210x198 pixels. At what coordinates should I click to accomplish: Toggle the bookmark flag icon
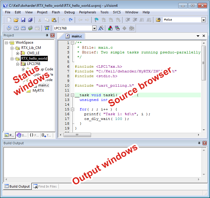96,20
